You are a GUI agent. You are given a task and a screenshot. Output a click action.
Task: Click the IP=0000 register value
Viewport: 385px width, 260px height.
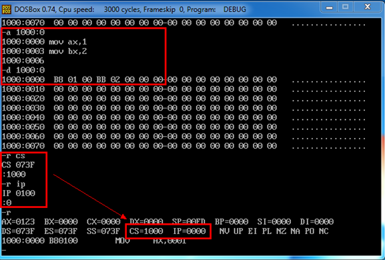(x=189, y=231)
